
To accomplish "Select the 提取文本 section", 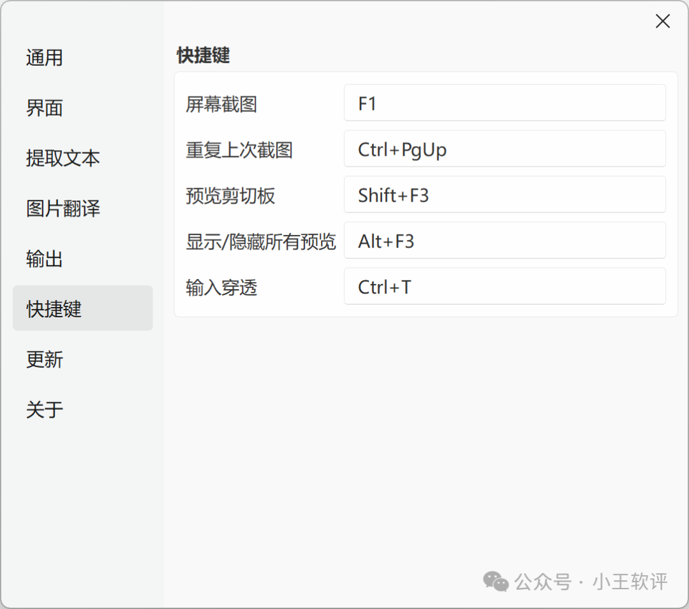I will tap(63, 158).
